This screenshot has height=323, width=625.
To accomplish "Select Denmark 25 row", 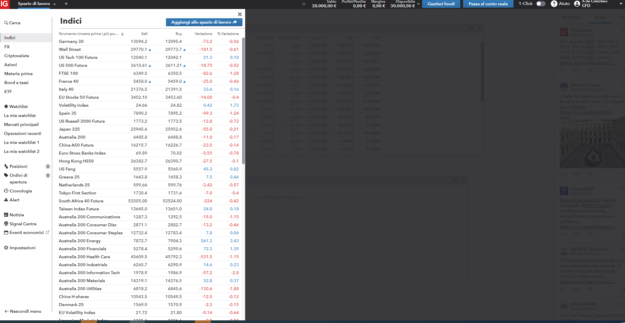I will 149,305.
